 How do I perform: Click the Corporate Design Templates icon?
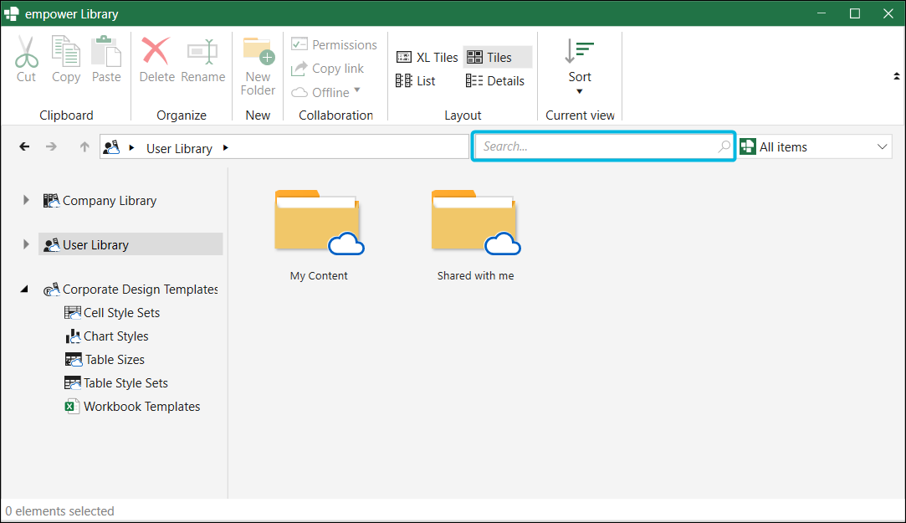(x=51, y=290)
